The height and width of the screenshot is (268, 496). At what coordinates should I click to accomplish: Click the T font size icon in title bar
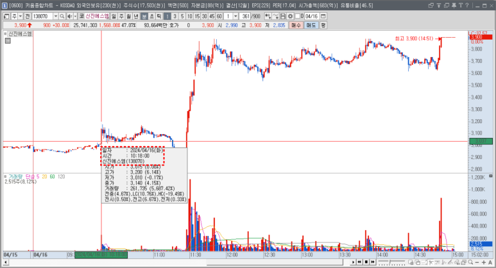(460, 5)
